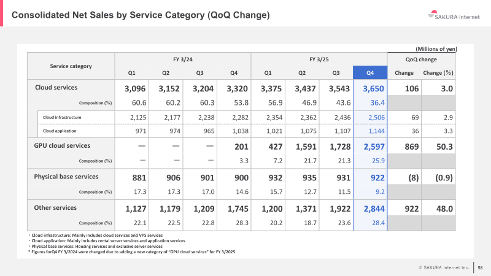
Task: Click the 2,597 GPU cloud Q4 value
Action: point(374,147)
